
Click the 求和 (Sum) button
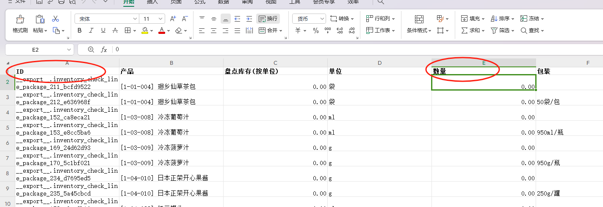470,30
